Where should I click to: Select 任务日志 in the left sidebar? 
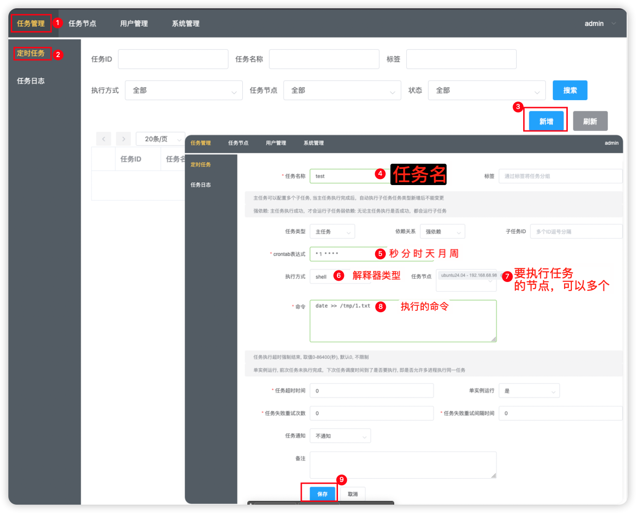point(31,81)
